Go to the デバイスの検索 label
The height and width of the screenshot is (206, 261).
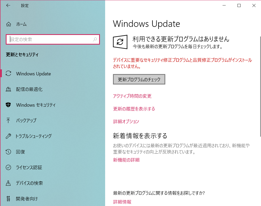tap(30, 183)
